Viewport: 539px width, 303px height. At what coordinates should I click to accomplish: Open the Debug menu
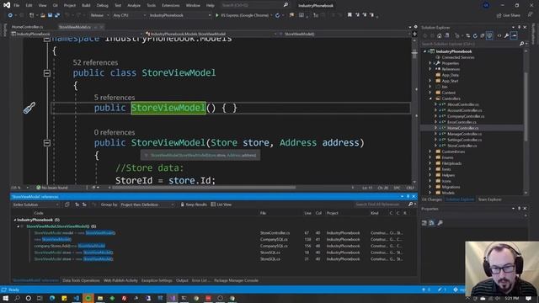point(102,6)
